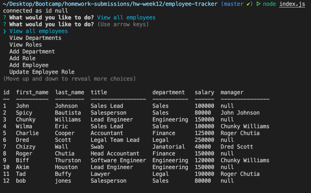Click the 'id' column header
The width and height of the screenshot is (311, 193).
[x=6, y=92]
